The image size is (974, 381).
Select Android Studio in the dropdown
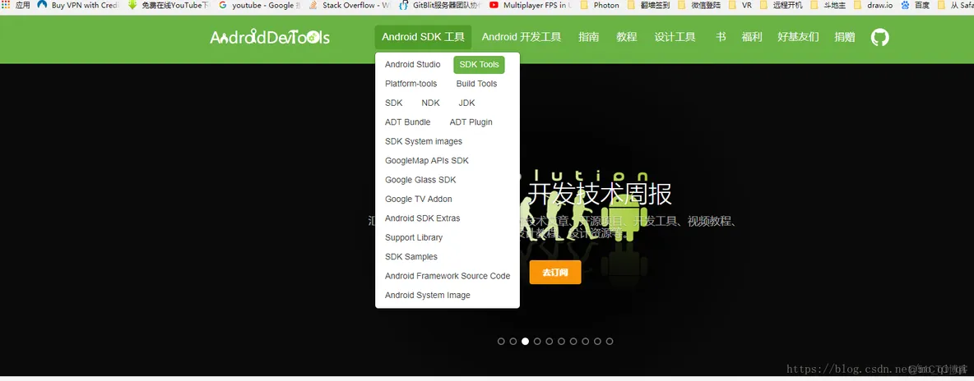[x=412, y=65]
